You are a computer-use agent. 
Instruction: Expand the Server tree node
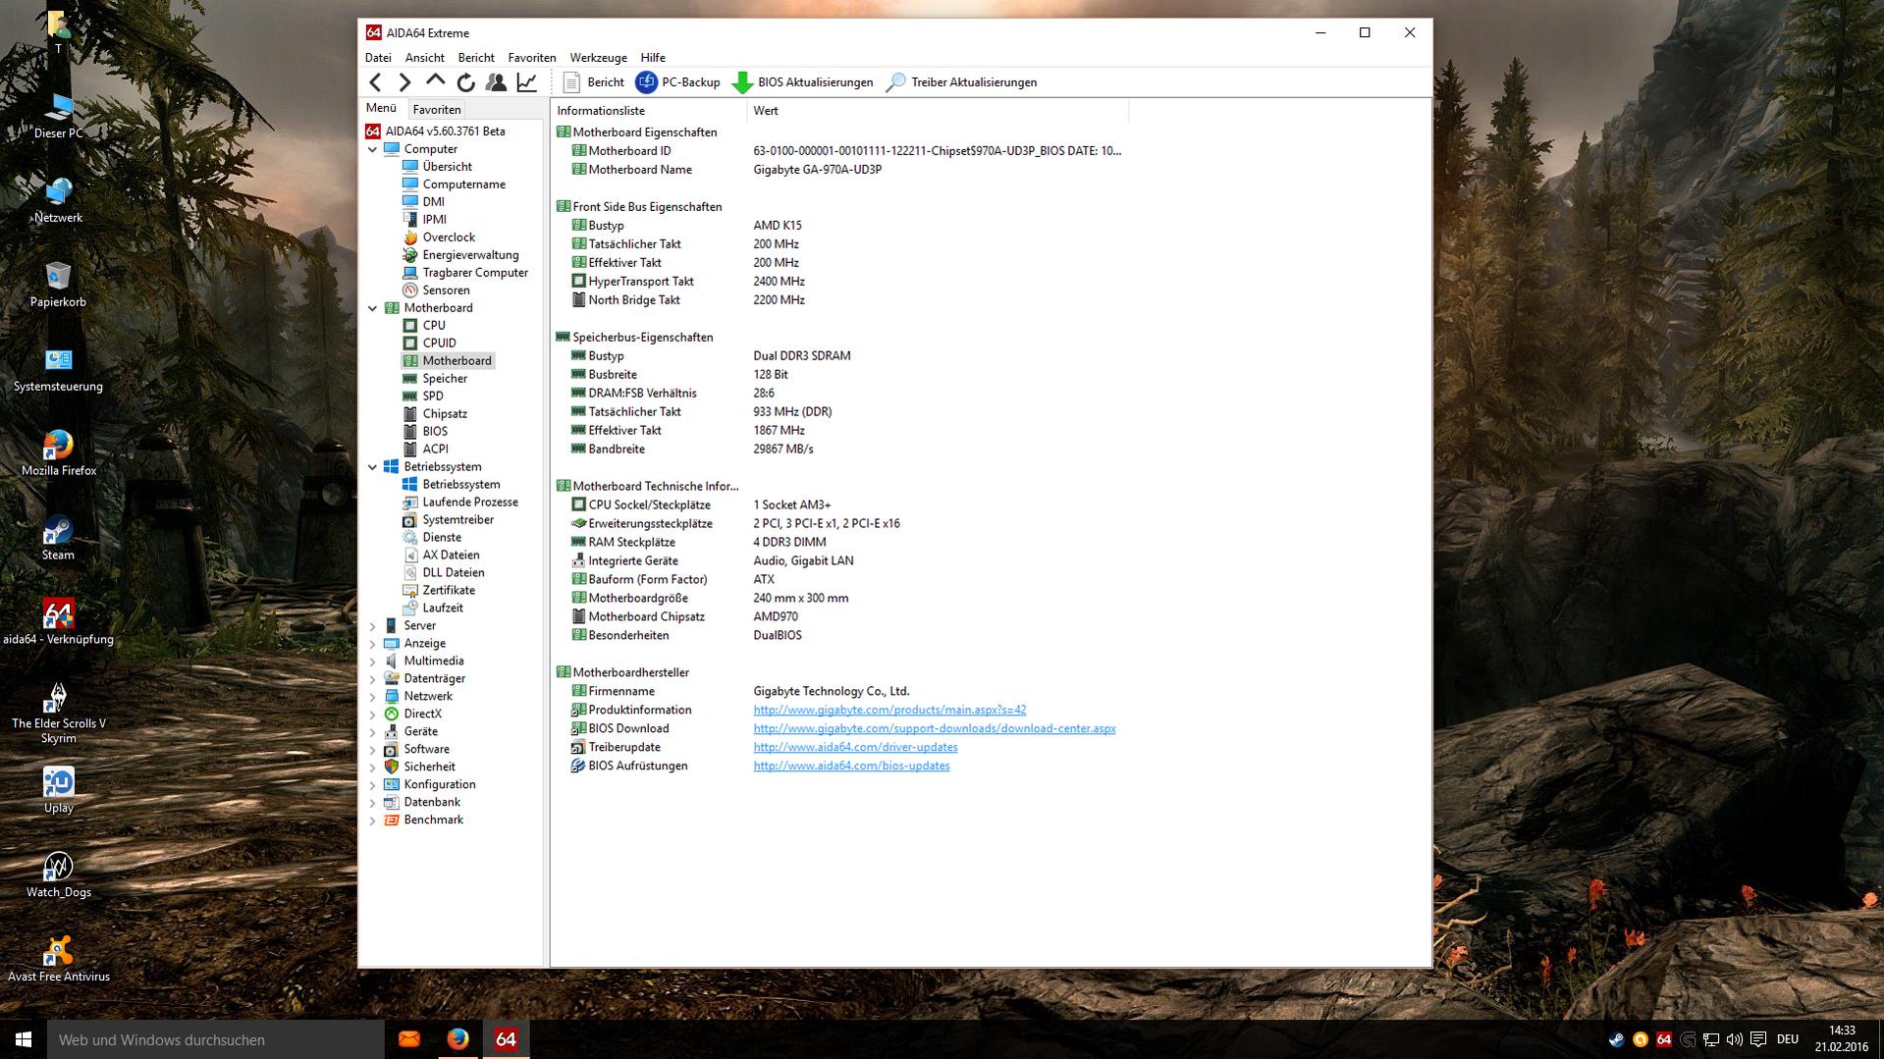tap(373, 626)
